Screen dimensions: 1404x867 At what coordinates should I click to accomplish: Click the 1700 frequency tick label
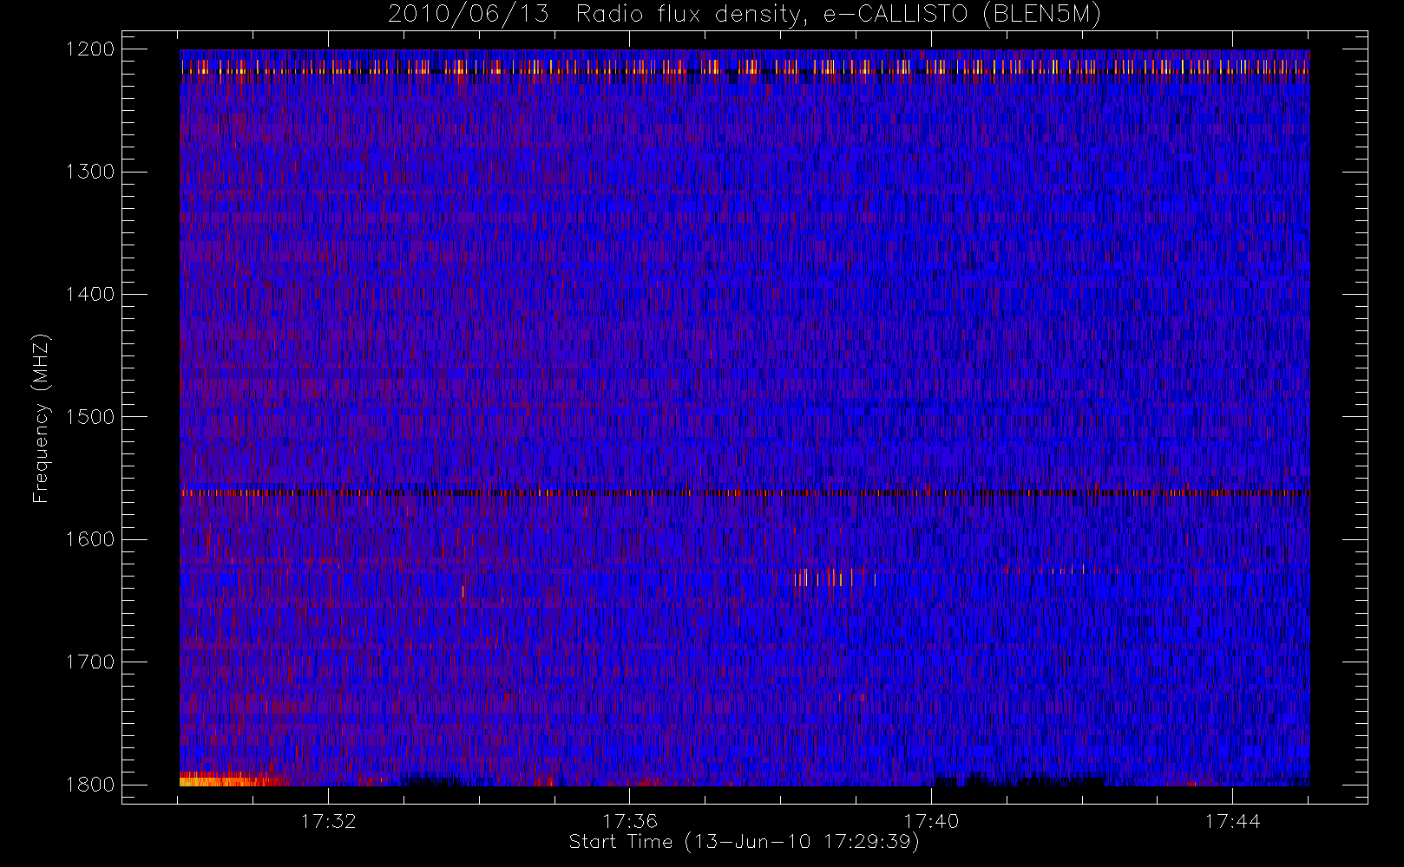tap(90, 662)
